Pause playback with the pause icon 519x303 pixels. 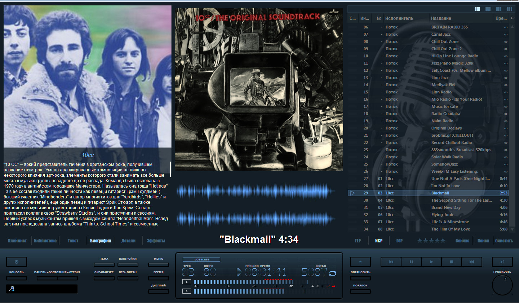pyautogui.click(x=411, y=262)
